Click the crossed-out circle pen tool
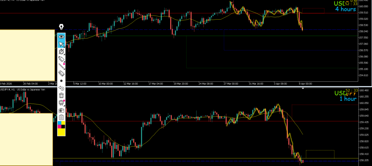This screenshot has height=166, width=372. click(61, 52)
